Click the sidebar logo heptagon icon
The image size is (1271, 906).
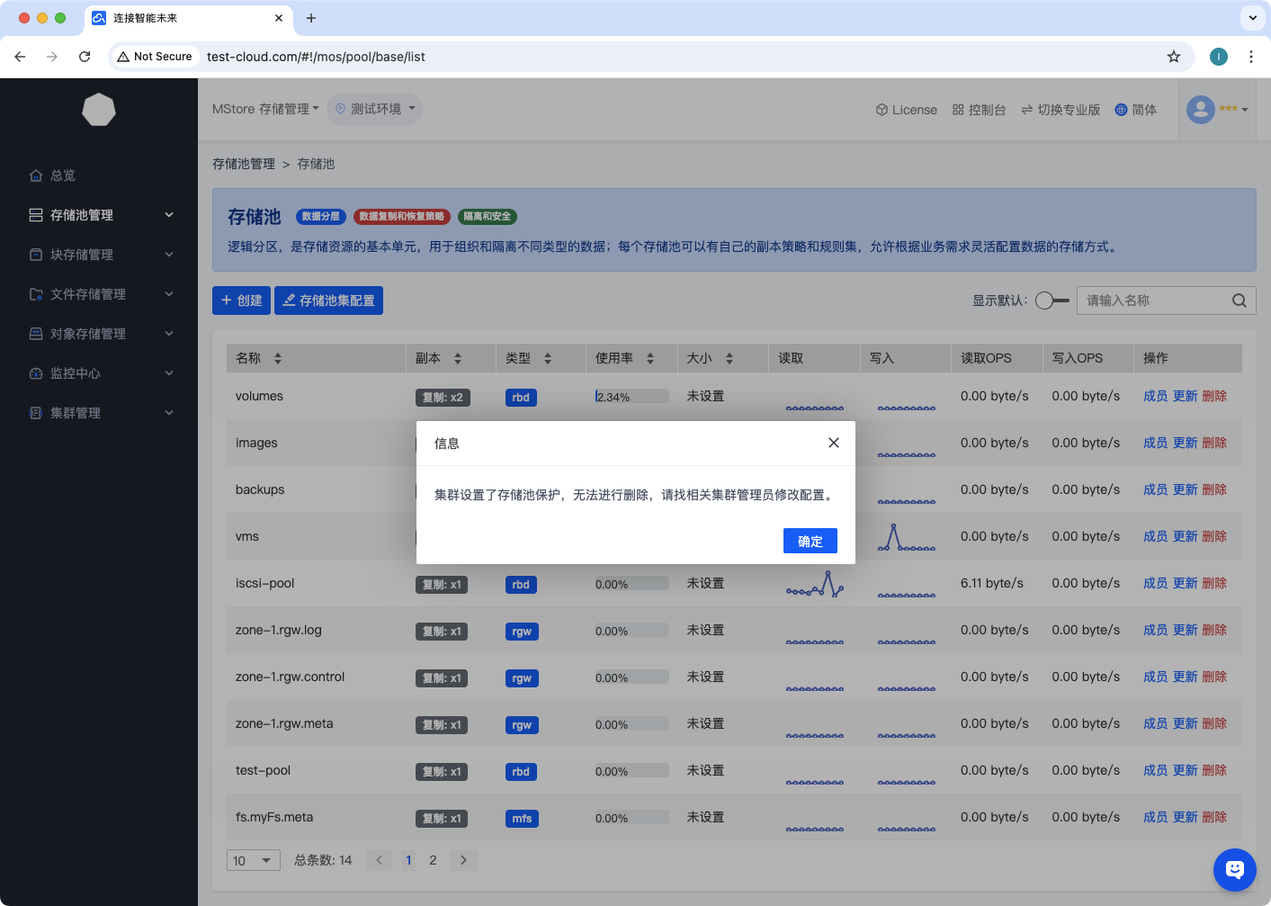[99, 110]
